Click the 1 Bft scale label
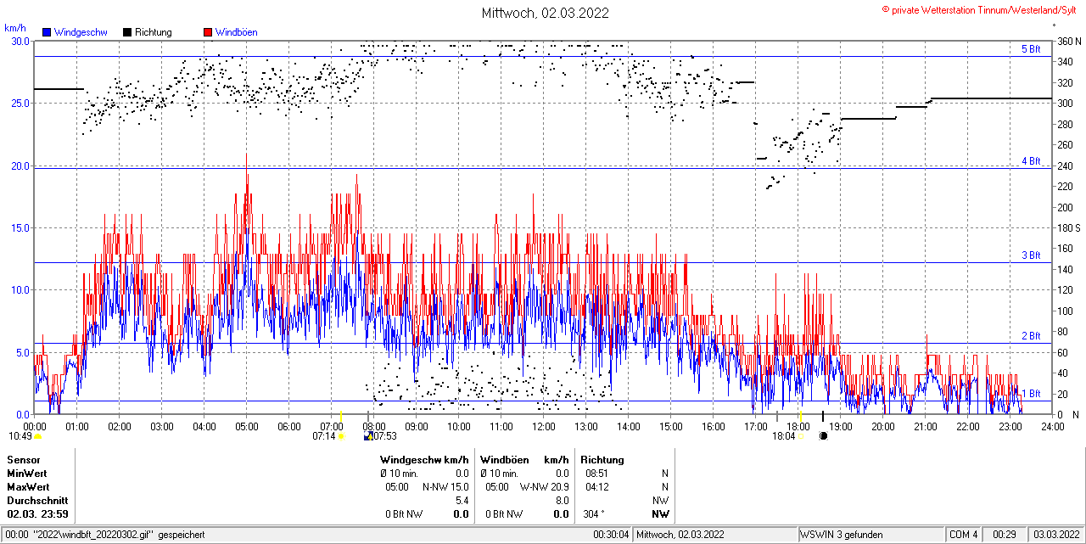This screenshot has width=1086, height=544. pyautogui.click(x=1031, y=394)
